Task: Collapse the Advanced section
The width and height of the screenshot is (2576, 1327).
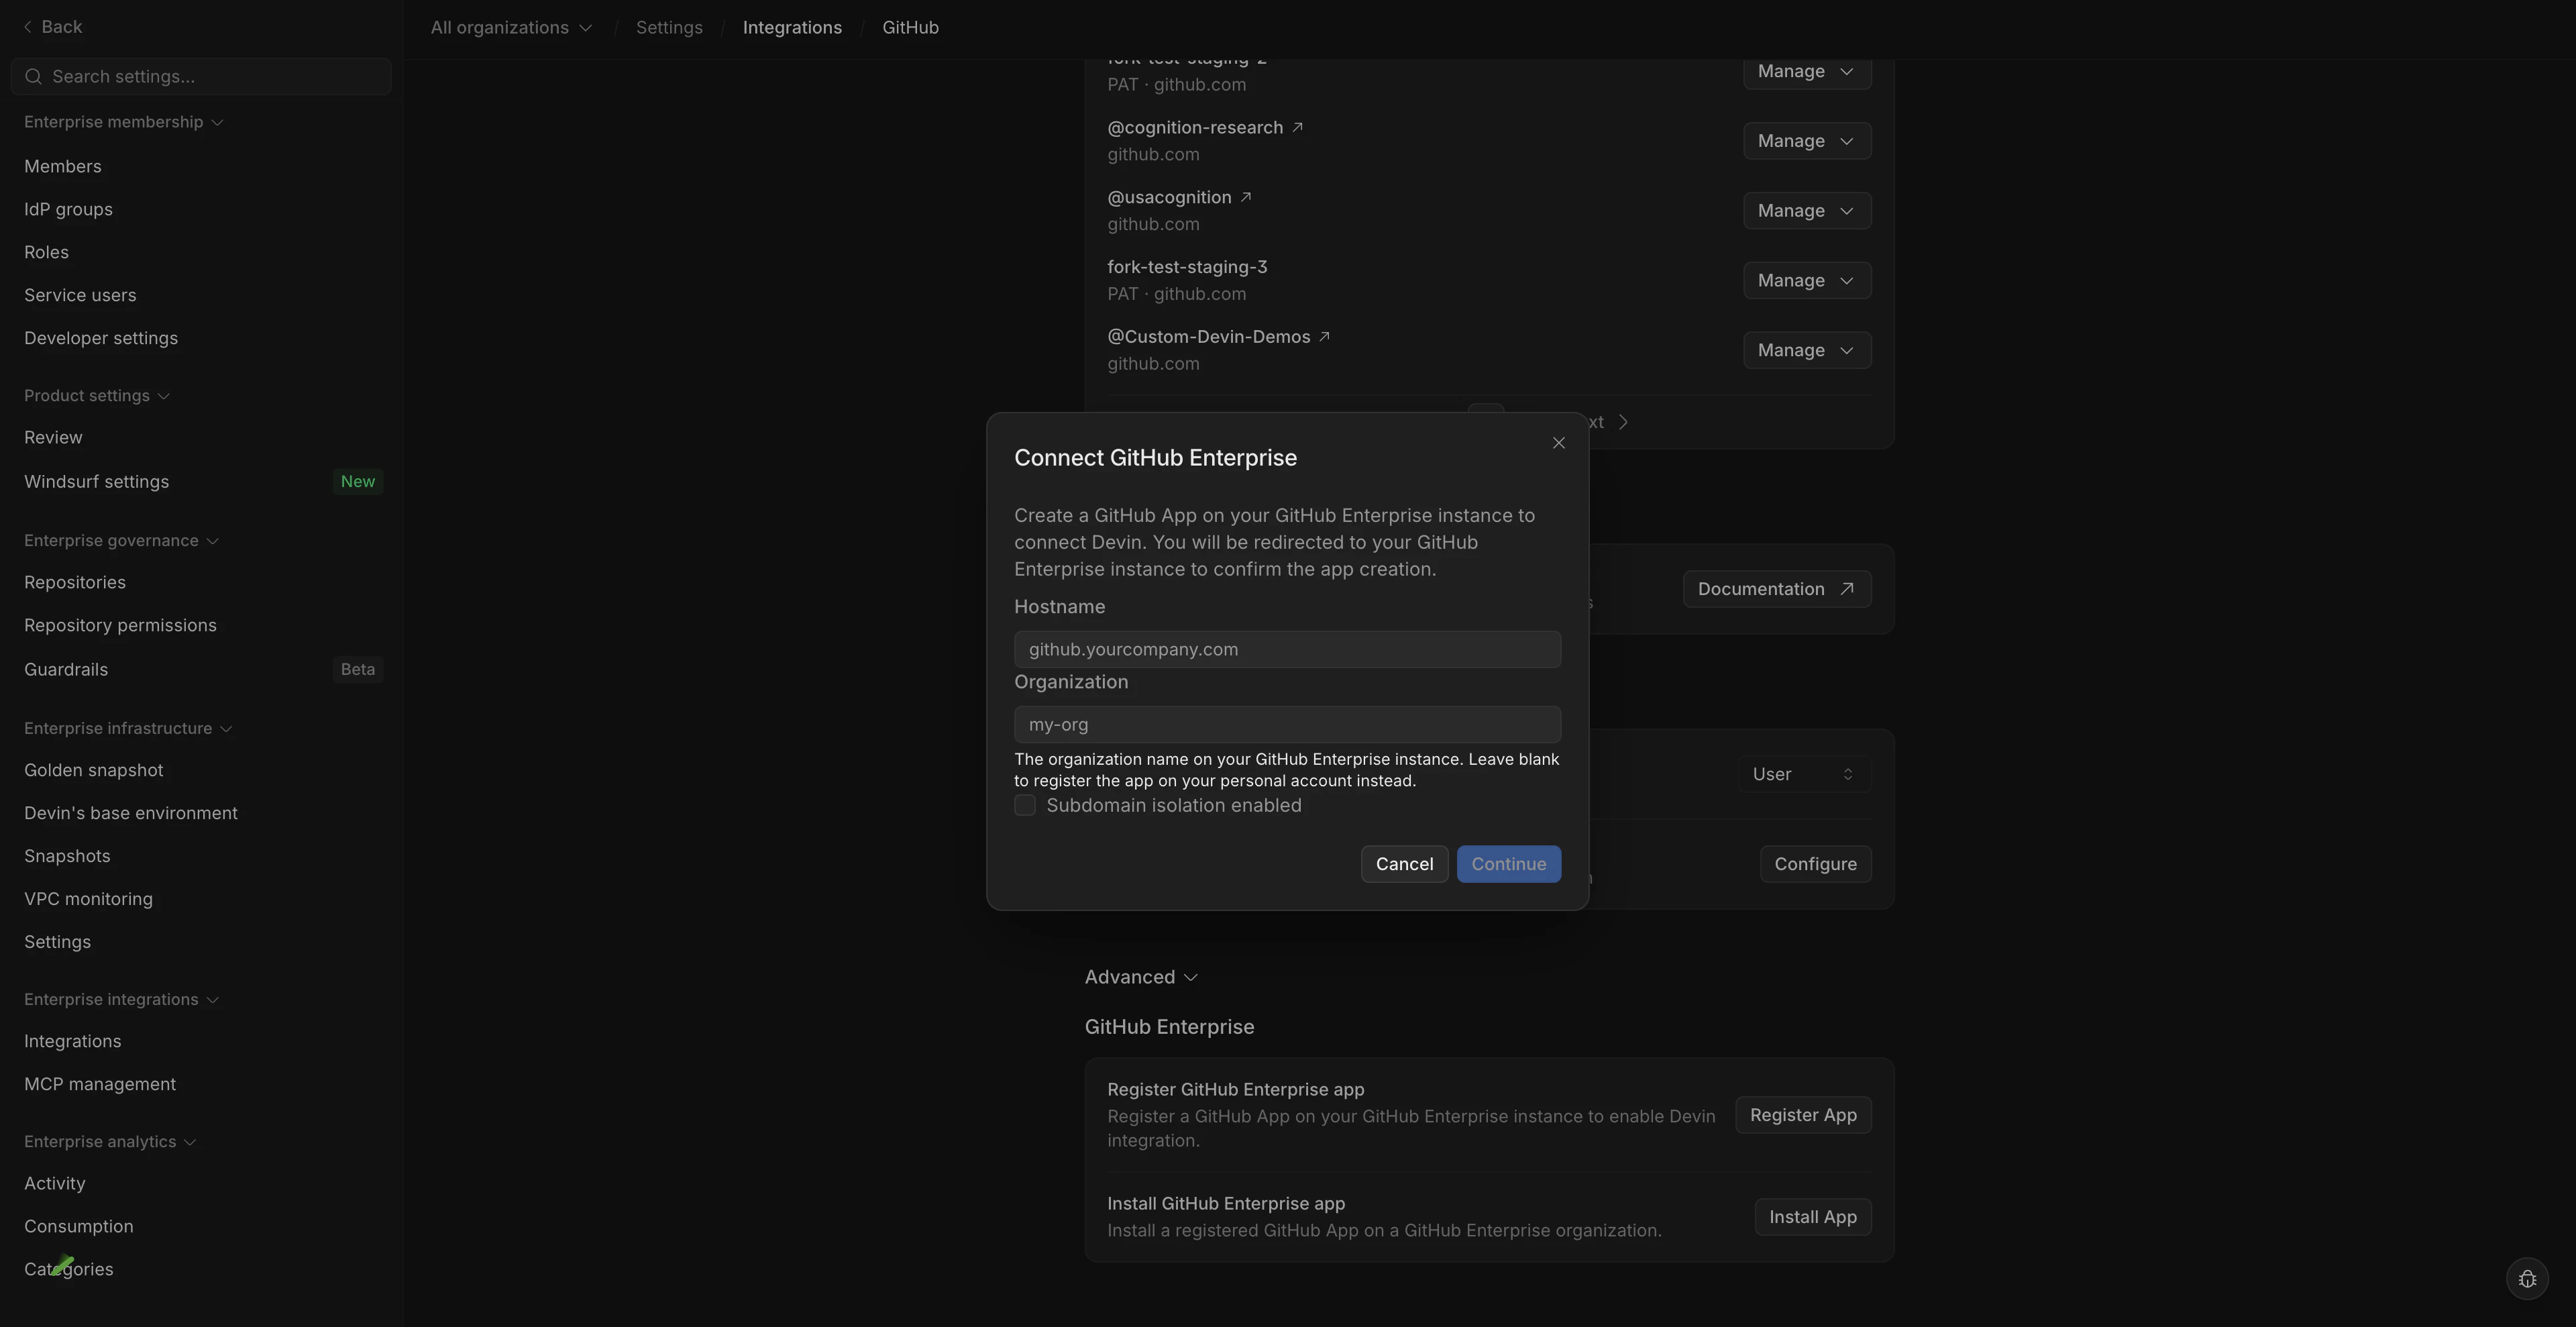Action: [x=1141, y=977]
